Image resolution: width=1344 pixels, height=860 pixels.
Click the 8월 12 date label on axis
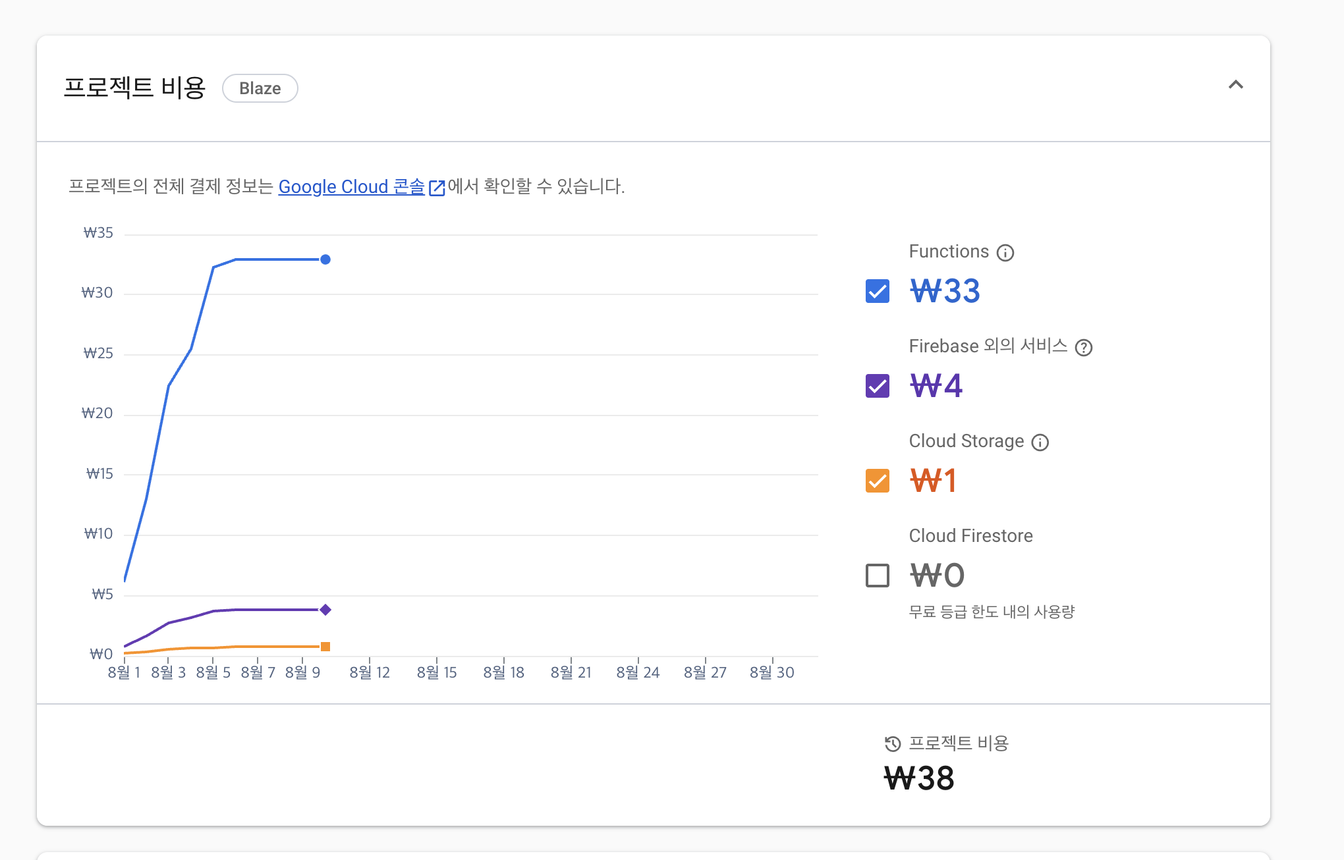[370, 672]
